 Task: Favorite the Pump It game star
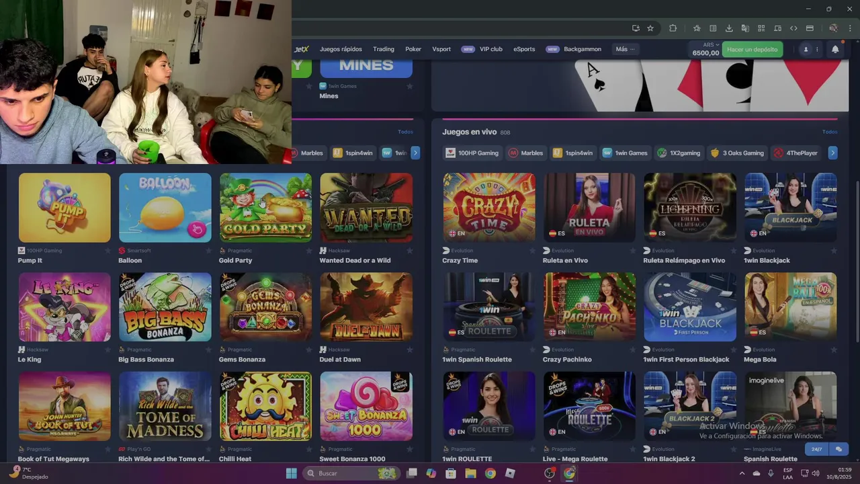click(107, 251)
